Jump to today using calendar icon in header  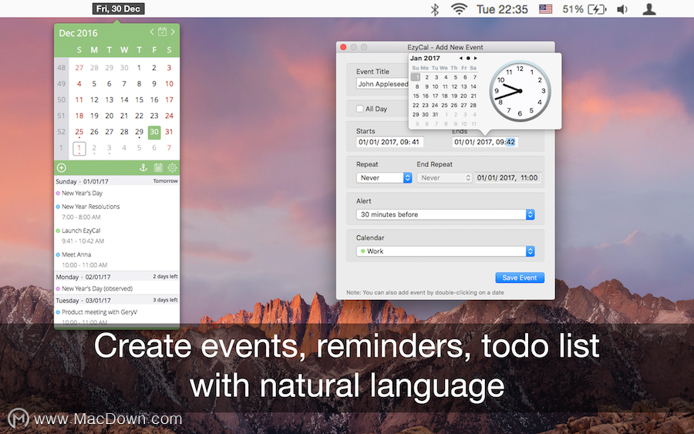163,32
